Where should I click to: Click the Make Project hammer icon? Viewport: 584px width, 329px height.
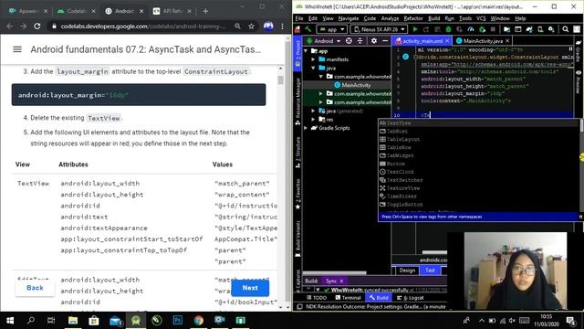point(308,29)
